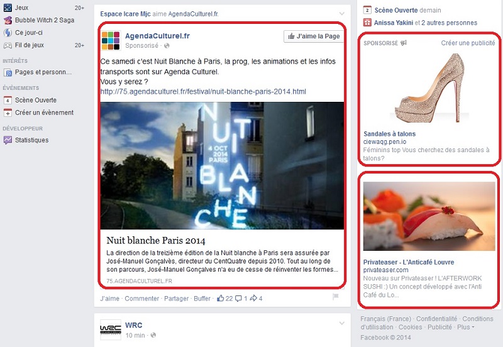The height and width of the screenshot is (347, 503).
Task: Open the sushi Privateaser ad image
Action: (x=429, y=216)
